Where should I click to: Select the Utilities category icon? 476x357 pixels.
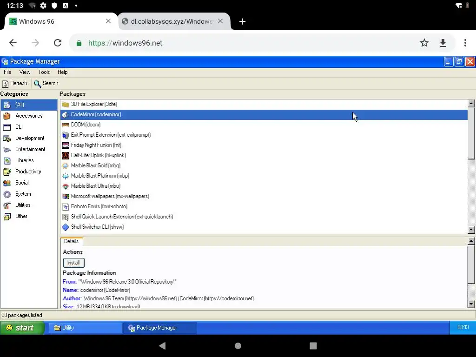coord(7,205)
